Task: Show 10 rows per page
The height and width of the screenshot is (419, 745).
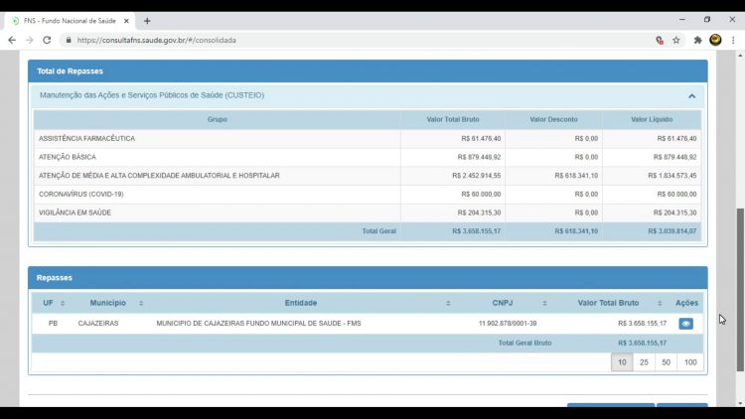Action: coord(622,362)
